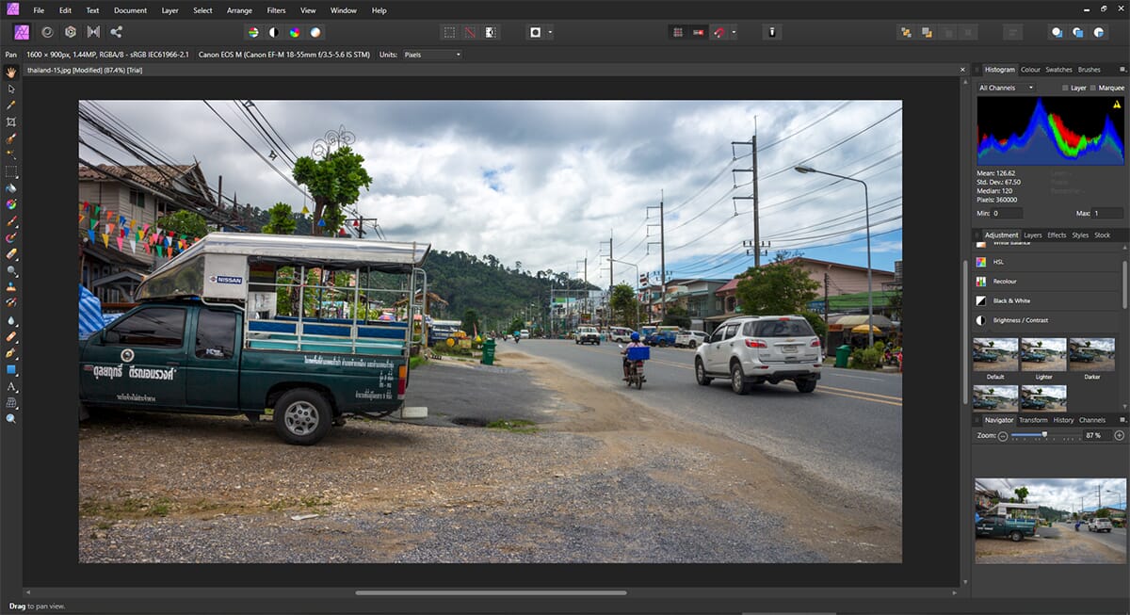Select the Clone Brush stamp tool
The width and height of the screenshot is (1130, 615).
click(11, 286)
